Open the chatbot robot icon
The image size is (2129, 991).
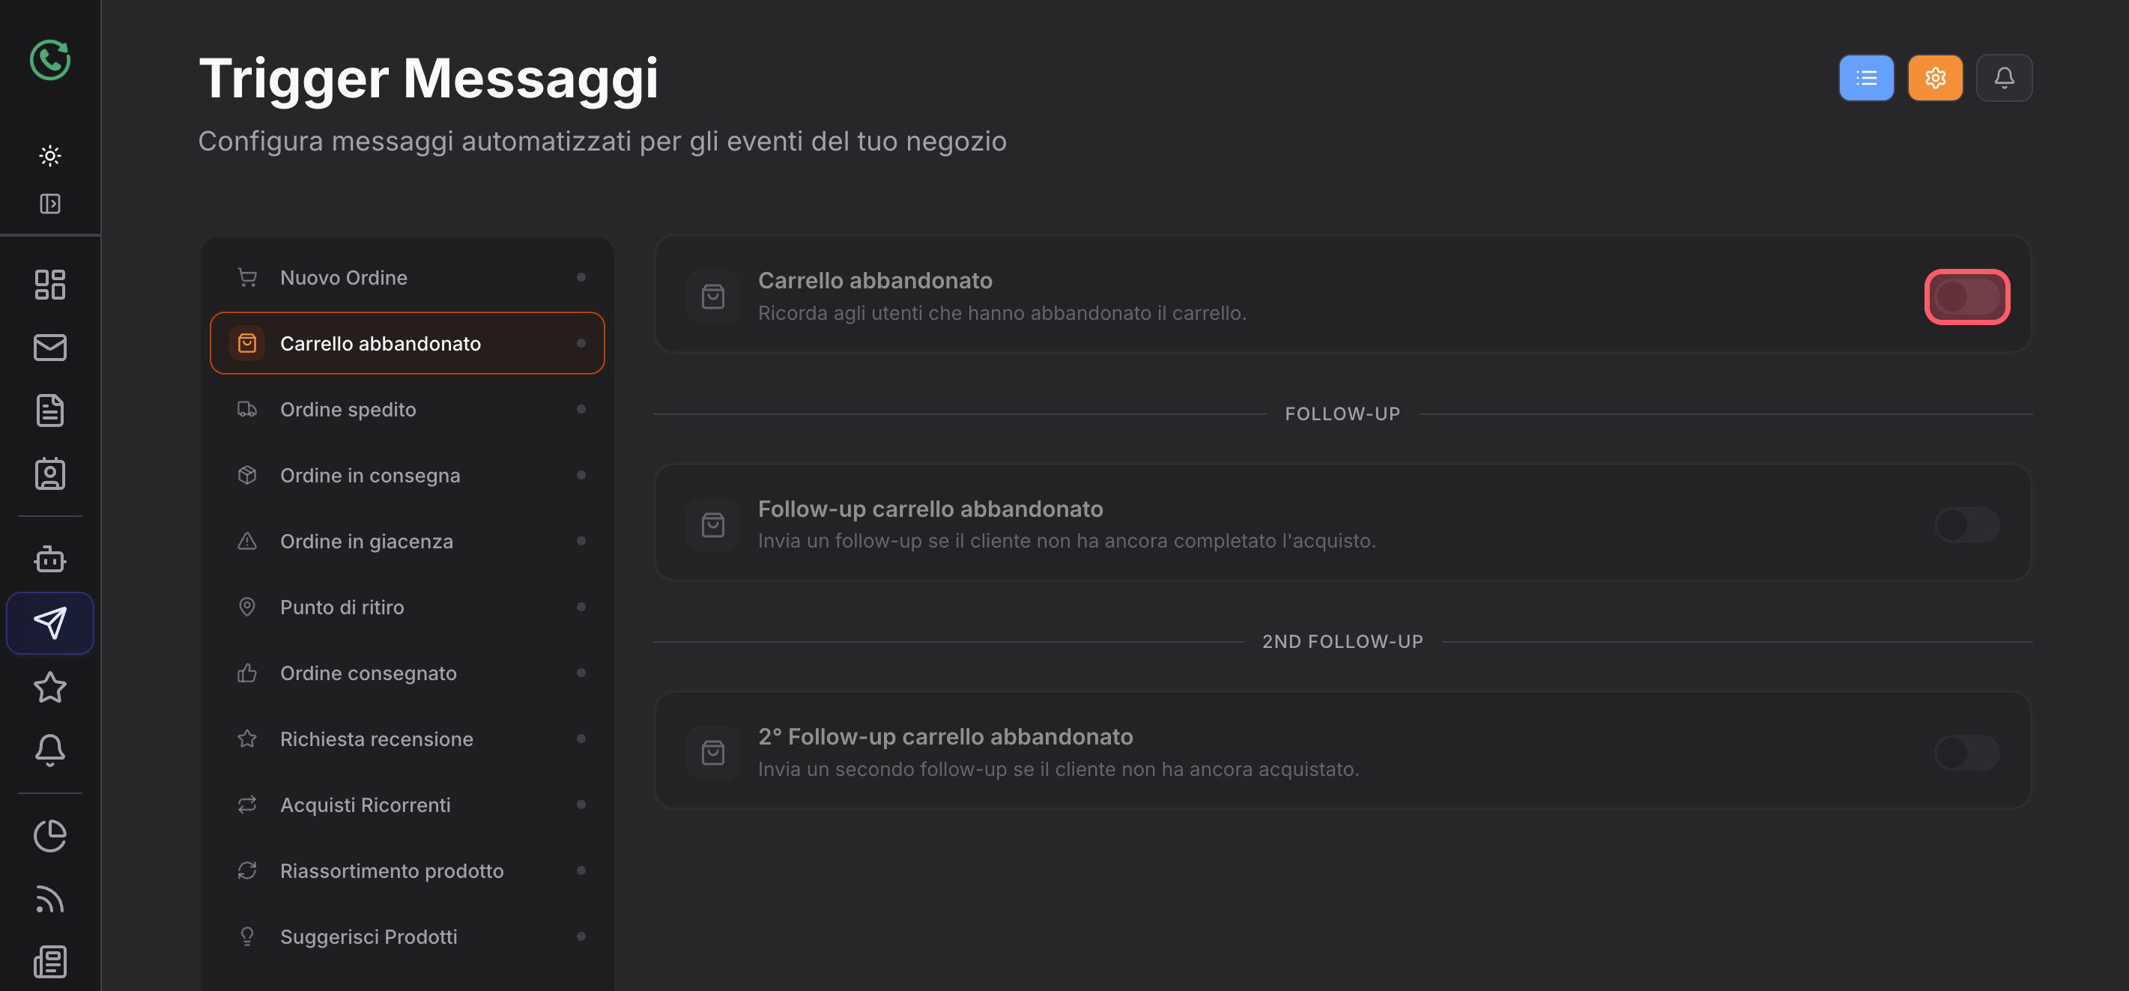click(49, 559)
